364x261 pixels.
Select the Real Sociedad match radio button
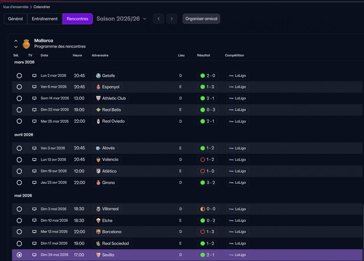click(x=19, y=243)
